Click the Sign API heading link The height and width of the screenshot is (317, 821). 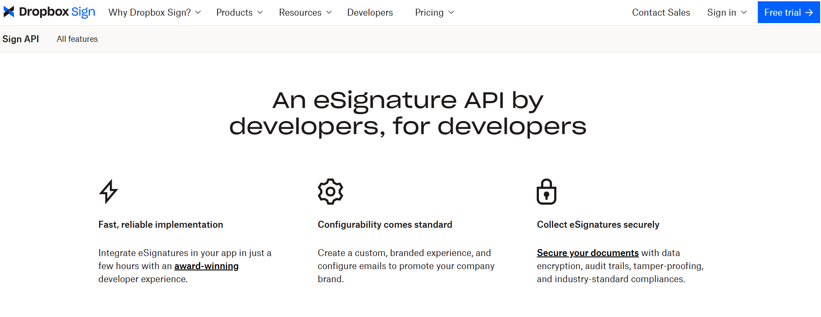point(20,39)
